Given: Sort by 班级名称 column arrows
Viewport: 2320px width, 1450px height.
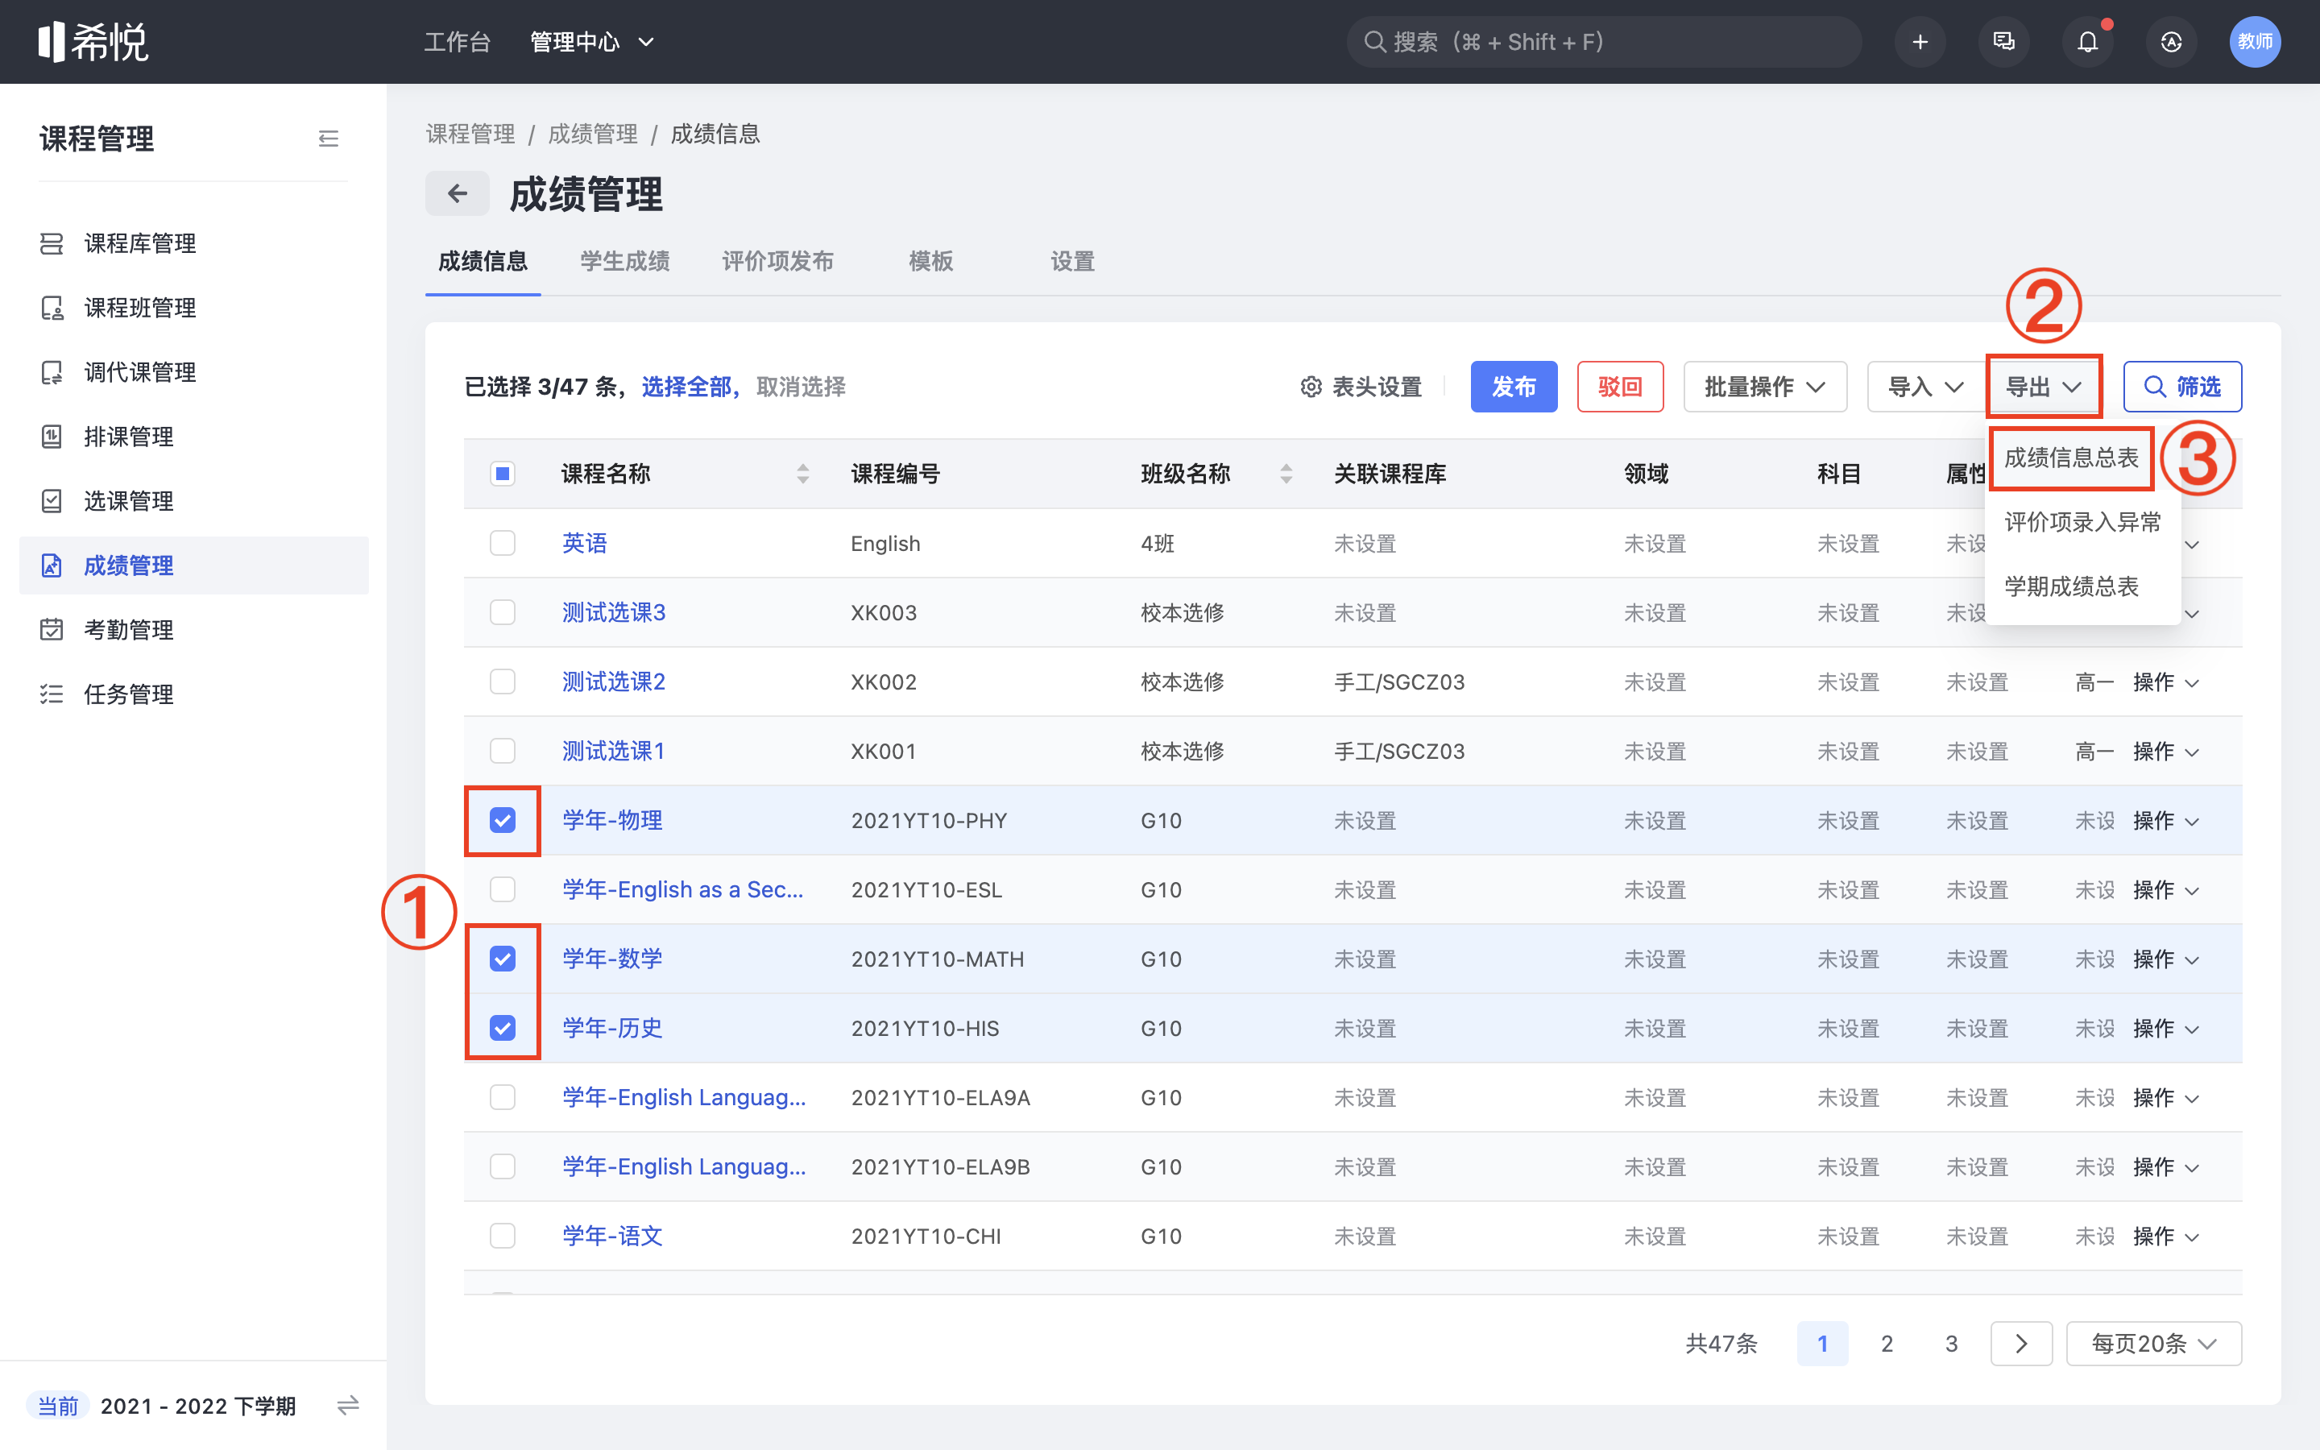Looking at the screenshot, I should pos(1286,473).
